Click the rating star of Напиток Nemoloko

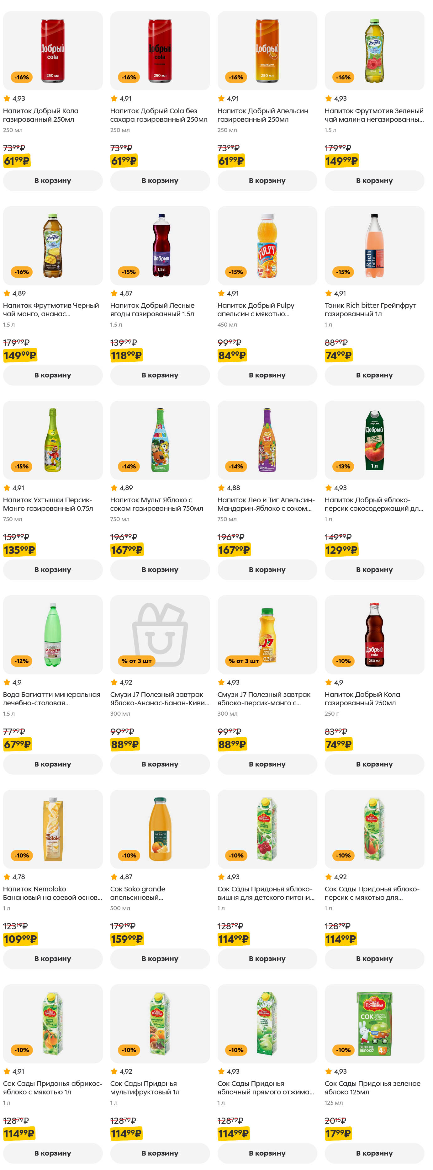[x=7, y=877]
